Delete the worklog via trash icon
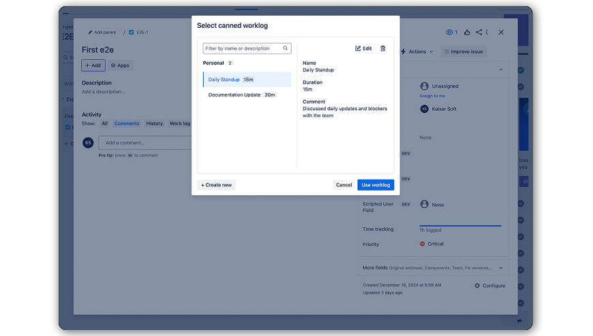Viewport: 593px width, 336px height. 382,49
